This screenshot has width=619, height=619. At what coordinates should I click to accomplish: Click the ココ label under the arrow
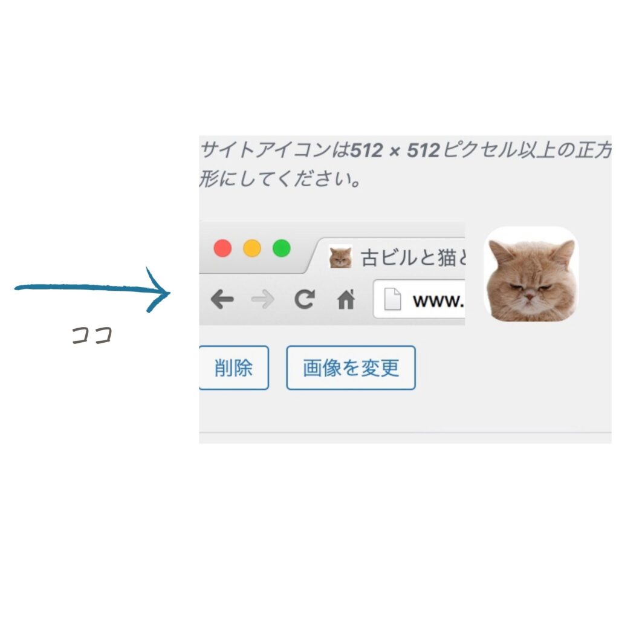(x=92, y=335)
